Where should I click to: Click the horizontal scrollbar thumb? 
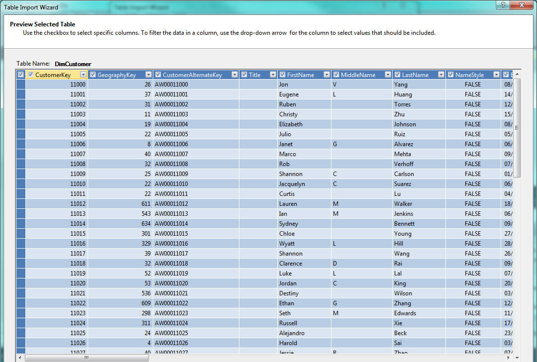coord(86,358)
